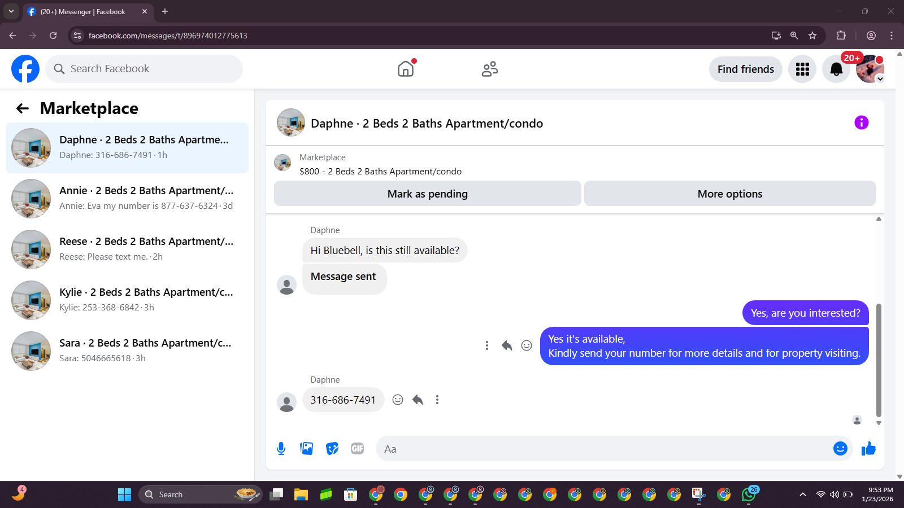Open the Microsoft Store taskbar icon

351,494
